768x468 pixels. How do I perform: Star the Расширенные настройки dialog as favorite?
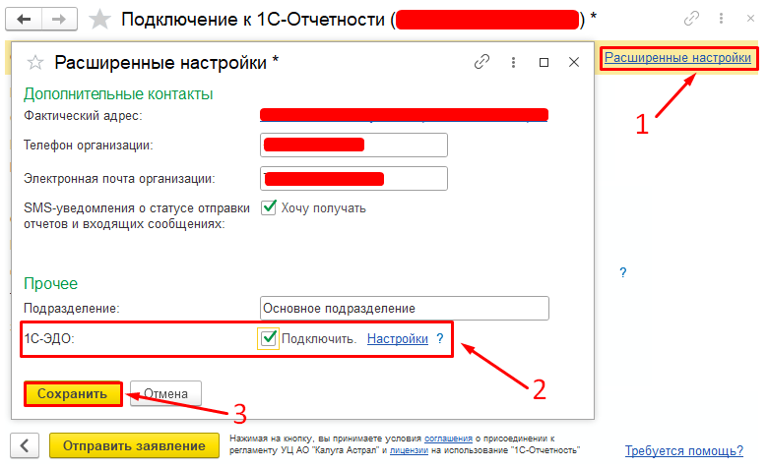(35, 63)
